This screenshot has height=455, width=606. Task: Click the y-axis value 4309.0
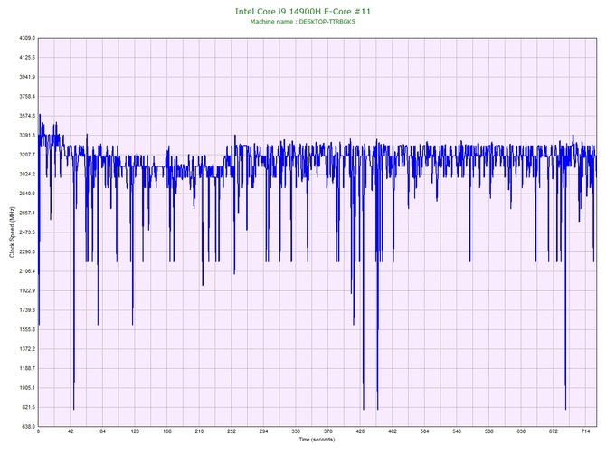click(x=27, y=38)
